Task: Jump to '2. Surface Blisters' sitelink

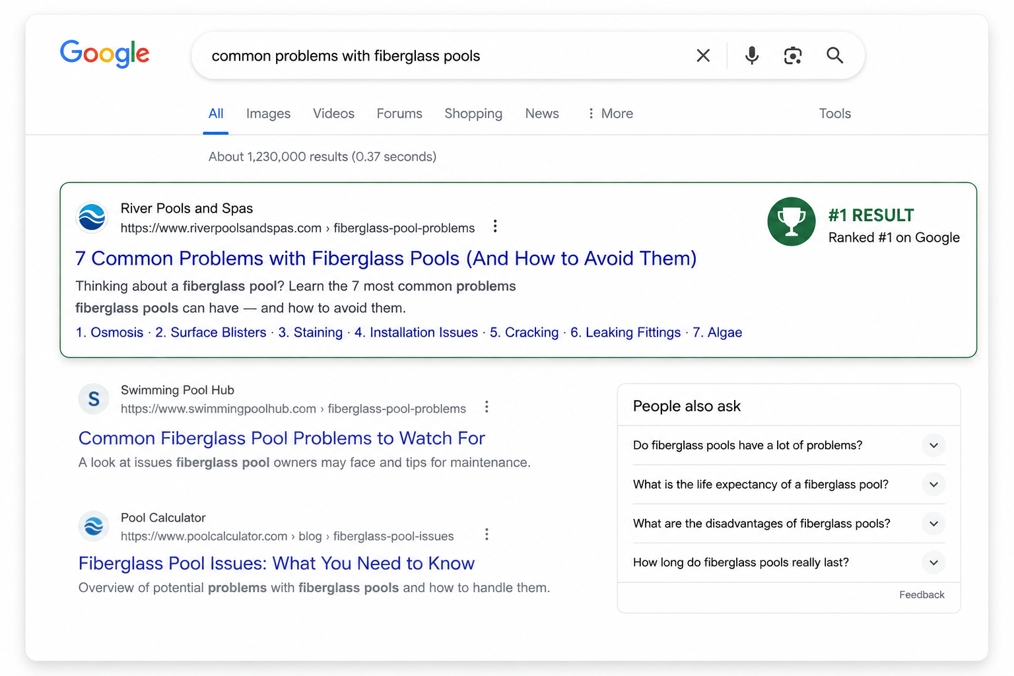Action: 211,332
